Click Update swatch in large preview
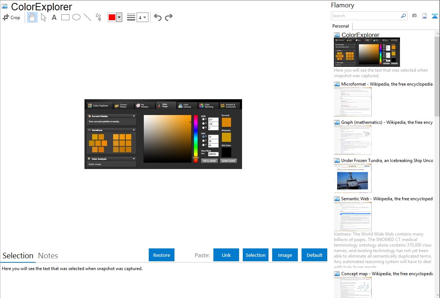Screen dimensions: 440x298 point(228,161)
